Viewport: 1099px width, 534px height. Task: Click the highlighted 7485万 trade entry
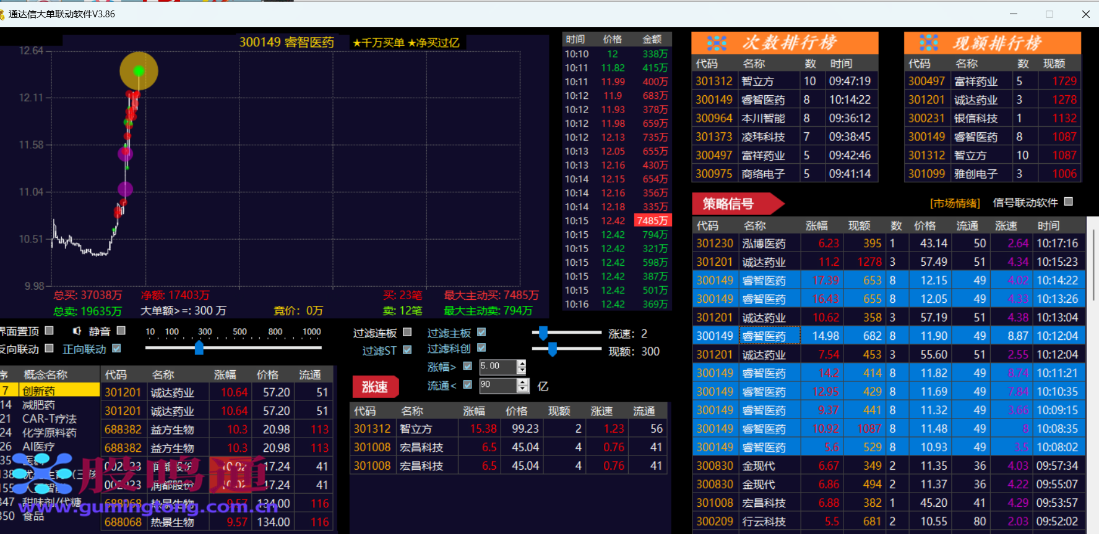pyautogui.click(x=652, y=221)
